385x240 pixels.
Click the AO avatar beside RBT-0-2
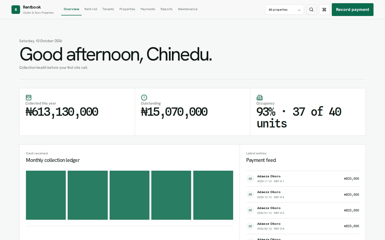point(250,194)
